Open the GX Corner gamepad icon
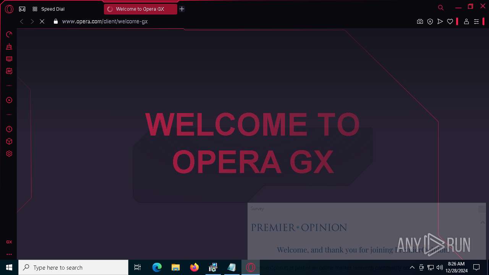Screen dimensions: 489x275 coord(22,9)
